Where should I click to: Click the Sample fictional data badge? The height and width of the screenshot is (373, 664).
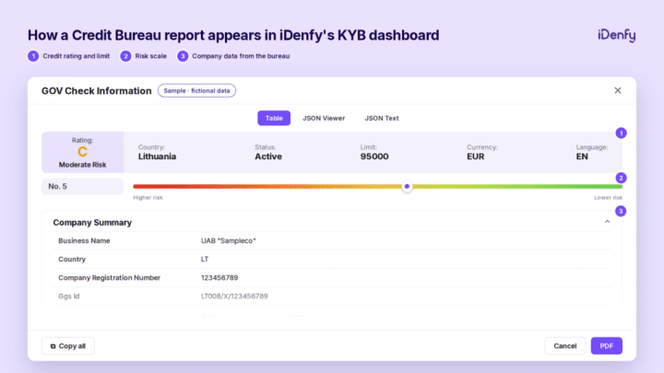(x=197, y=90)
